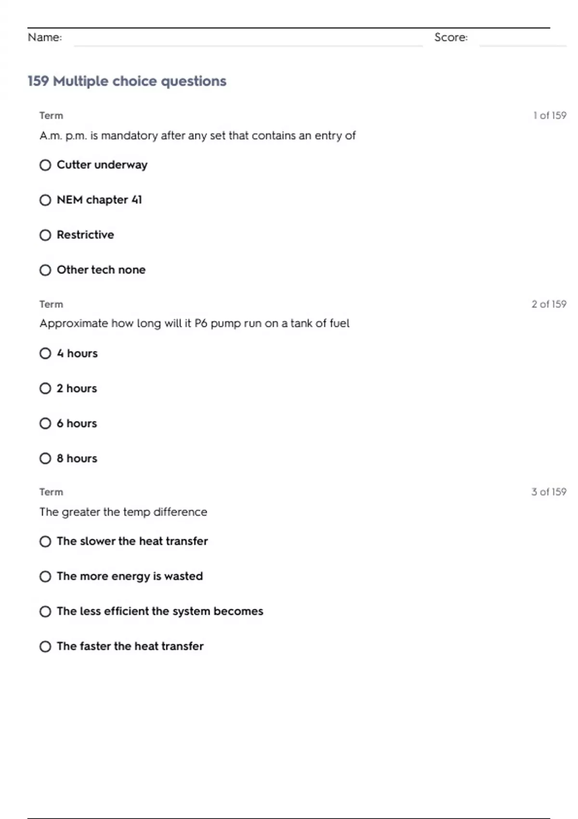Select '4 hours' for the P6 pump question

click(x=45, y=354)
